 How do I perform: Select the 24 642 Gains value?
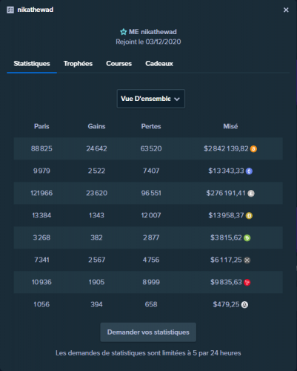[96, 148]
